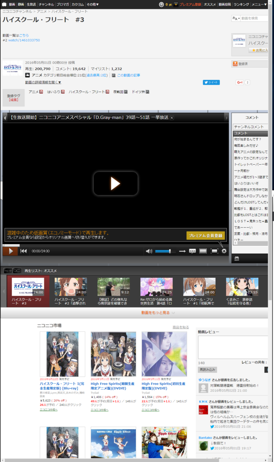Viewport: 274px width, 462px height.
Task: Open the 静画 menu item
Action: (21, 5)
